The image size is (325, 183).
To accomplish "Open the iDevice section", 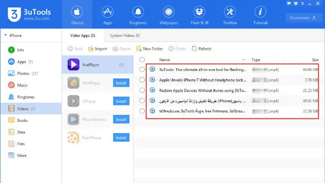I will 77,15.
